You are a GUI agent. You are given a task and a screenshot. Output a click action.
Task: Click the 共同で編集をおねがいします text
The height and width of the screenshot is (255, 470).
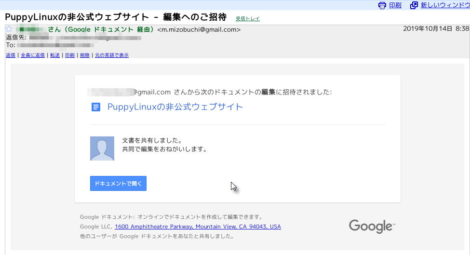point(165,149)
